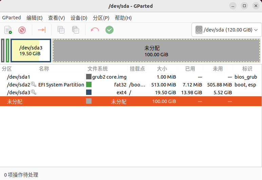Click the 505.88 MiB unused value
Viewport: 262px width, 180px height.
[x=220, y=85]
